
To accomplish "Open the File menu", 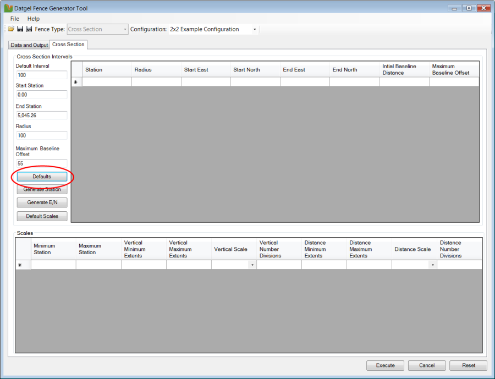I will [x=15, y=19].
